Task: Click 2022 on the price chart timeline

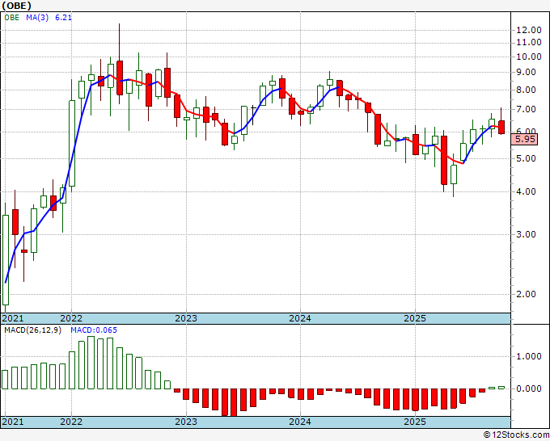Action: point(71,318)
